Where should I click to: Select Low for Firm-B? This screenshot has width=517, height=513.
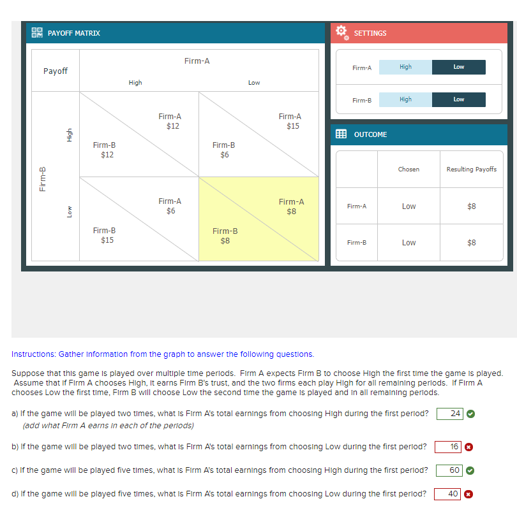pos(459,99)
